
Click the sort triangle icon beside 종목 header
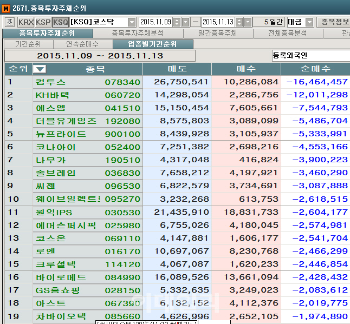40,69
